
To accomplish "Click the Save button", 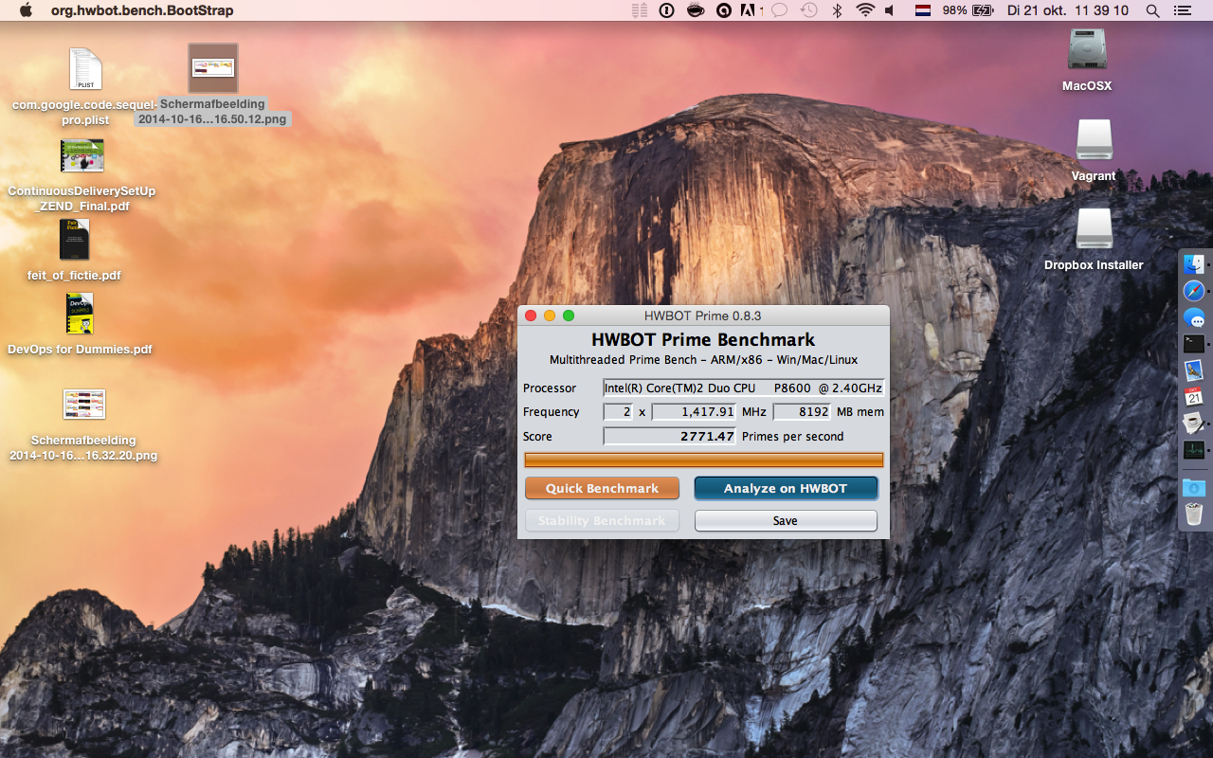I will pos(786,520).
